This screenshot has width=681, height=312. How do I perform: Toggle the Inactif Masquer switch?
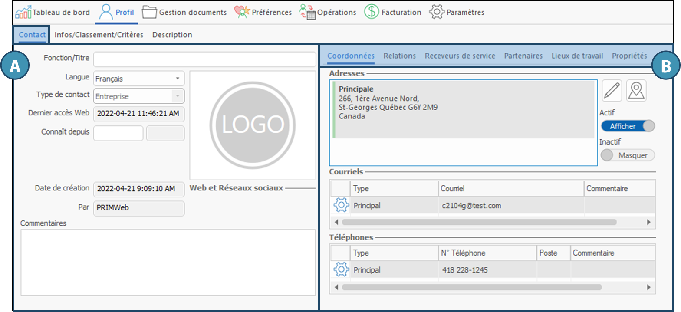[628, 155]
